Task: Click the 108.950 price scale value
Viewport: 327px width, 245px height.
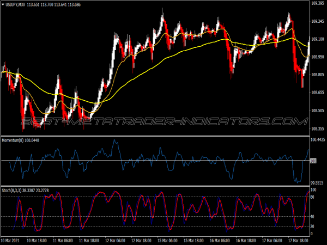Action: pyautogui.click(x=318, y=57)
